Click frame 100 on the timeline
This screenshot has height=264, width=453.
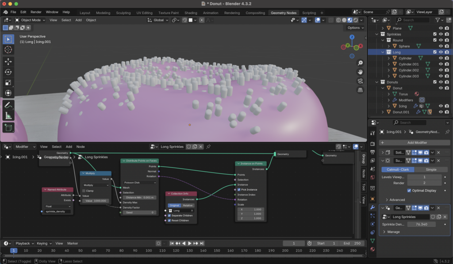pyautogui.click(x=149, y=250)
